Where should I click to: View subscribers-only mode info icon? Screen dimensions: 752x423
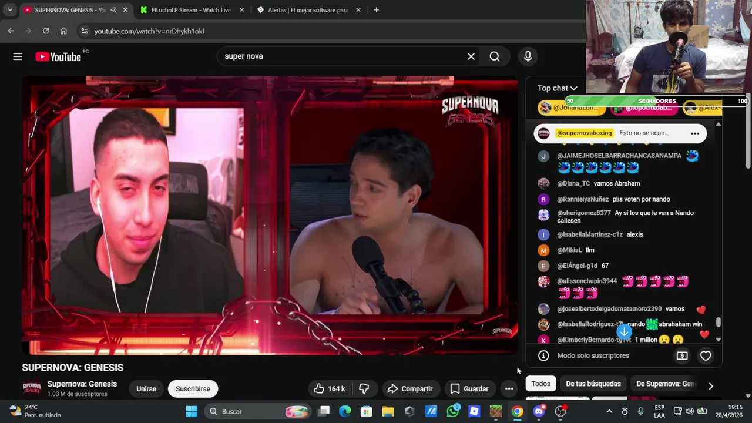point(543,355)
